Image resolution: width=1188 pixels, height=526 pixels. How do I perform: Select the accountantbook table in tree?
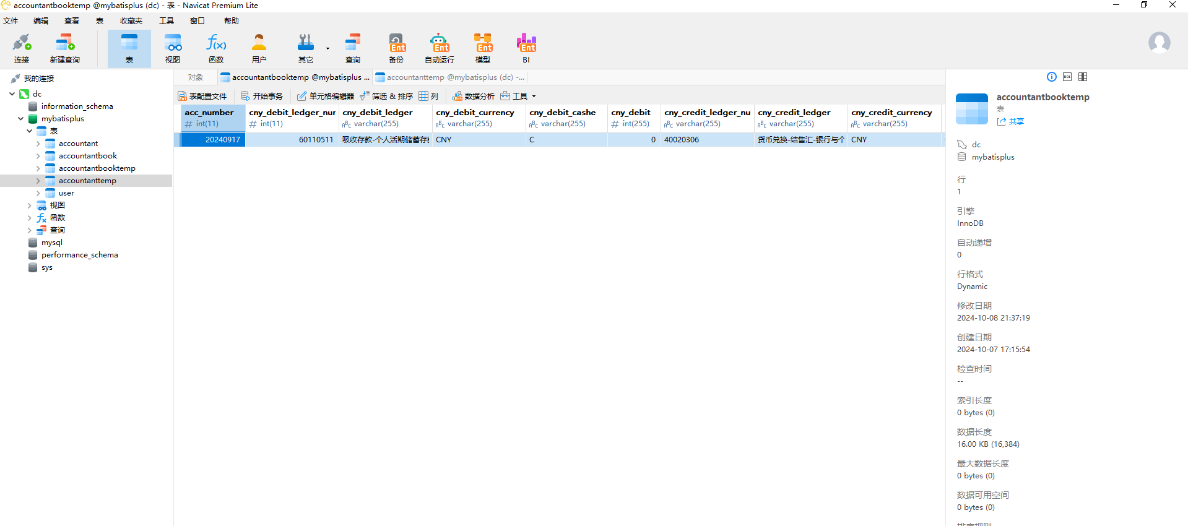click(x=88, y=156)
